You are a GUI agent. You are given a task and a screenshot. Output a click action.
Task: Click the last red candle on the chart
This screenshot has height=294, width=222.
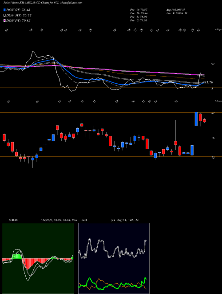pos(204,121)
